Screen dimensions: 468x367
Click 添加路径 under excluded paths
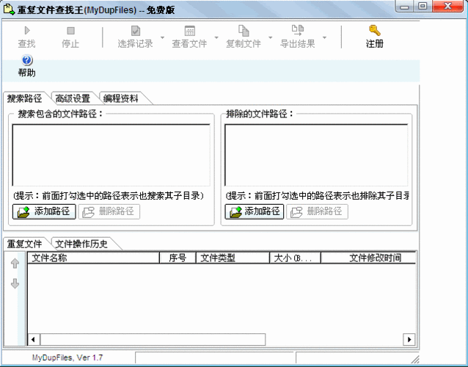click(255, 211)
